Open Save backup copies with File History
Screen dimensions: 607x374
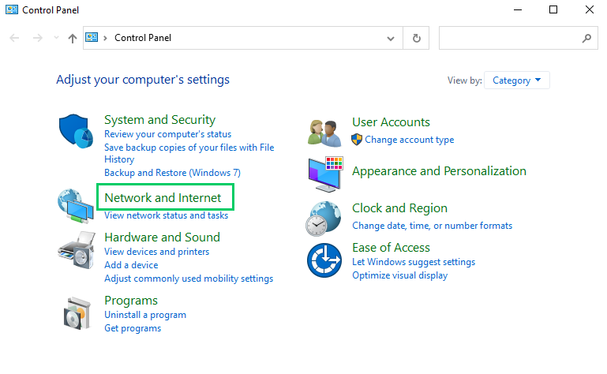click(x=189, y=153)
